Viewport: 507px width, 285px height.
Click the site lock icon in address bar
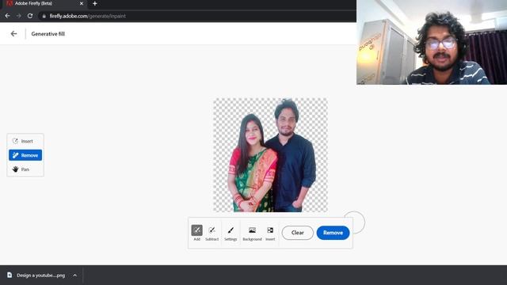click(44, 16)
